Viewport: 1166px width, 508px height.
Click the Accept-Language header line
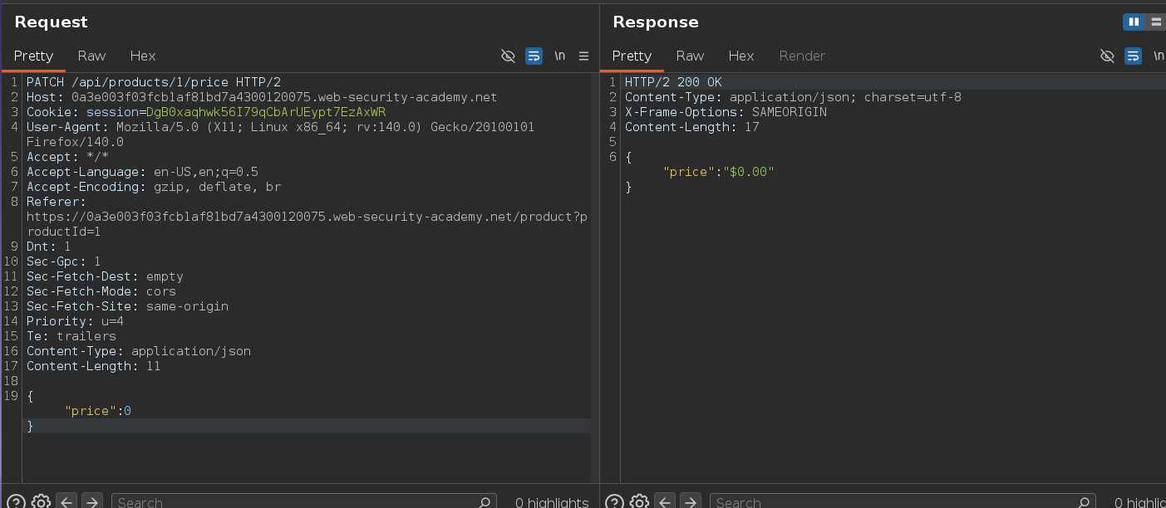(142, 172)
